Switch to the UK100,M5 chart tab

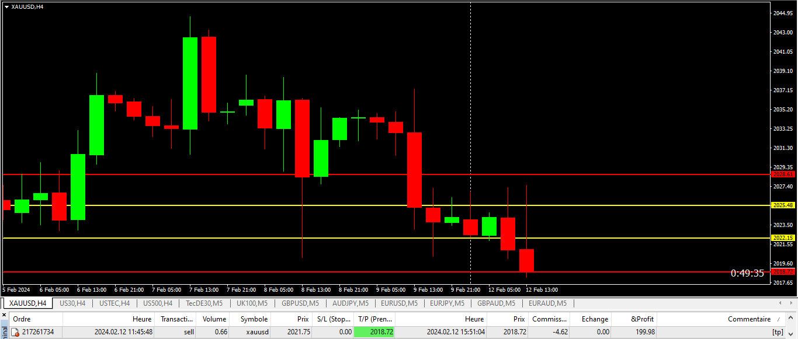251,303
